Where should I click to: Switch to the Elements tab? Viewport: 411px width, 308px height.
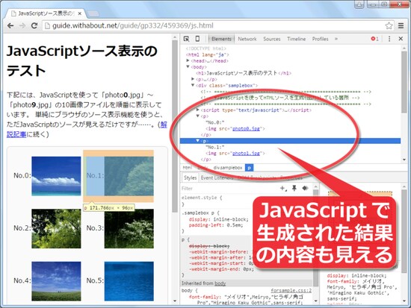[x=221, y=39]
